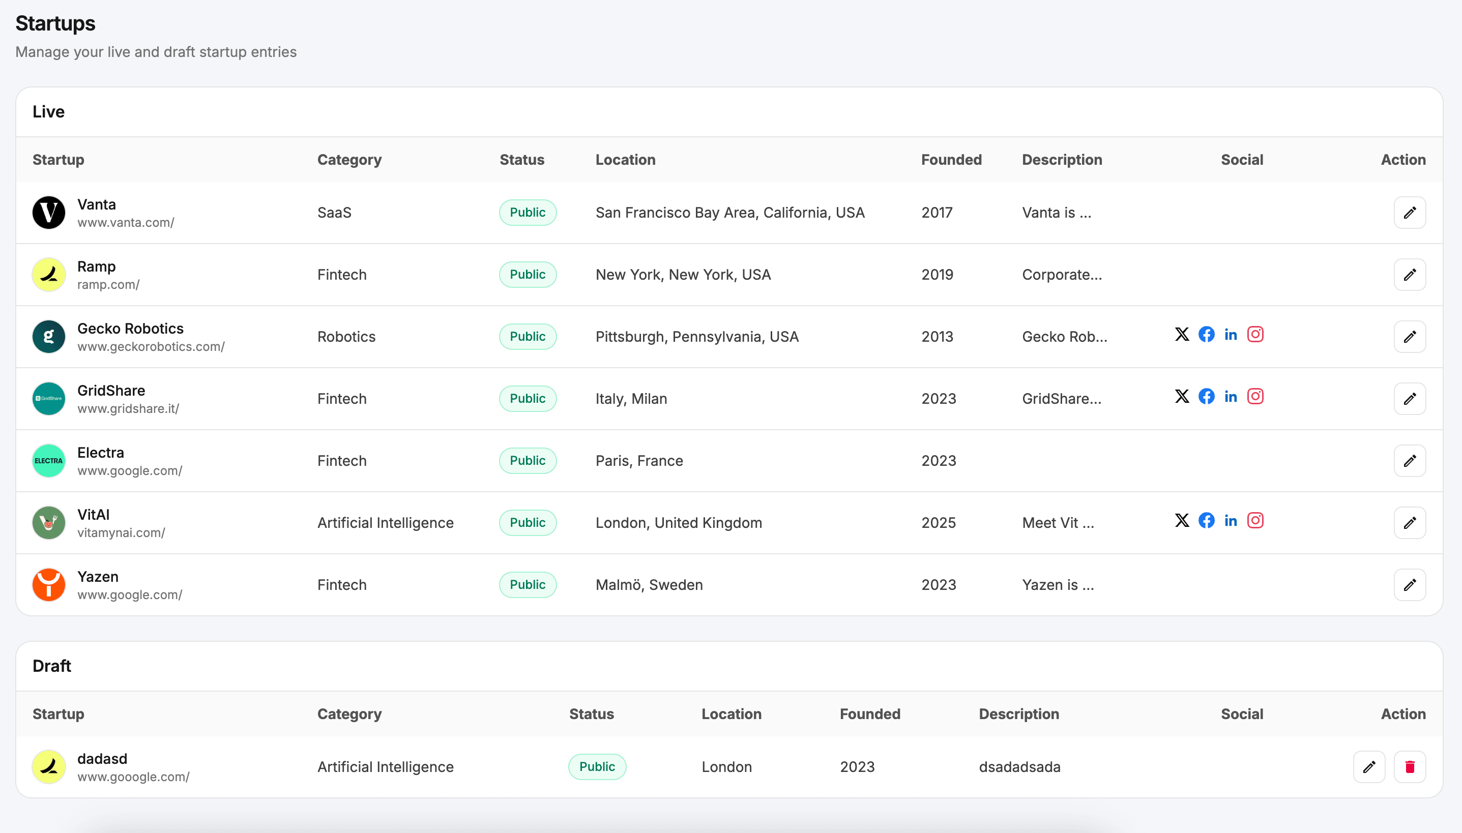
Task: Sort by the Founded column header
Action: pos(951,160)
